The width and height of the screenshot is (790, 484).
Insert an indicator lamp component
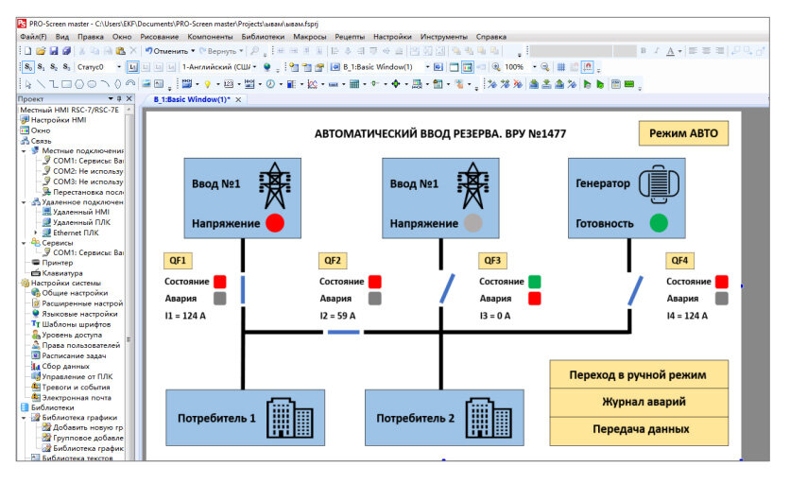pos(207,84)
